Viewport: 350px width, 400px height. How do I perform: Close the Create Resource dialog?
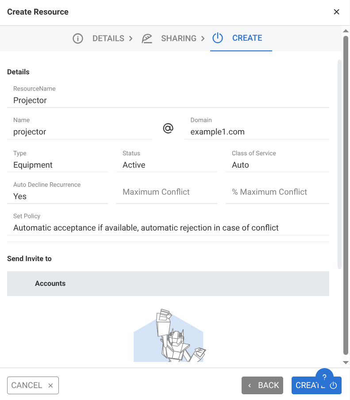click(336, 12)
